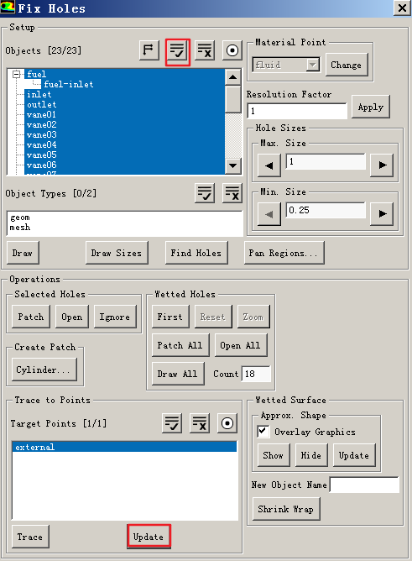Click the Open All button

click(241, 345)
